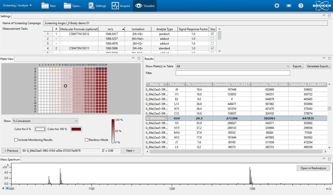Switch to the Acquire module
The width and height of the screenshot is (333, 195).
pyautogui.click(x=121, y=5)
